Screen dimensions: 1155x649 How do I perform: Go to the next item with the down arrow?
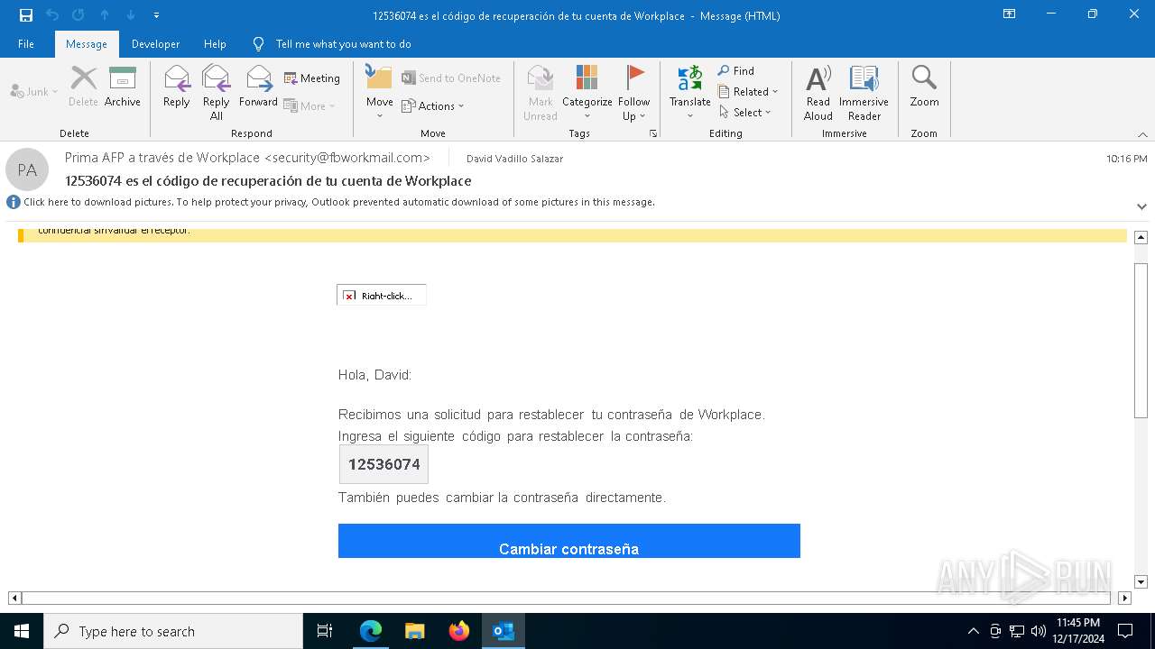[131, 15]
